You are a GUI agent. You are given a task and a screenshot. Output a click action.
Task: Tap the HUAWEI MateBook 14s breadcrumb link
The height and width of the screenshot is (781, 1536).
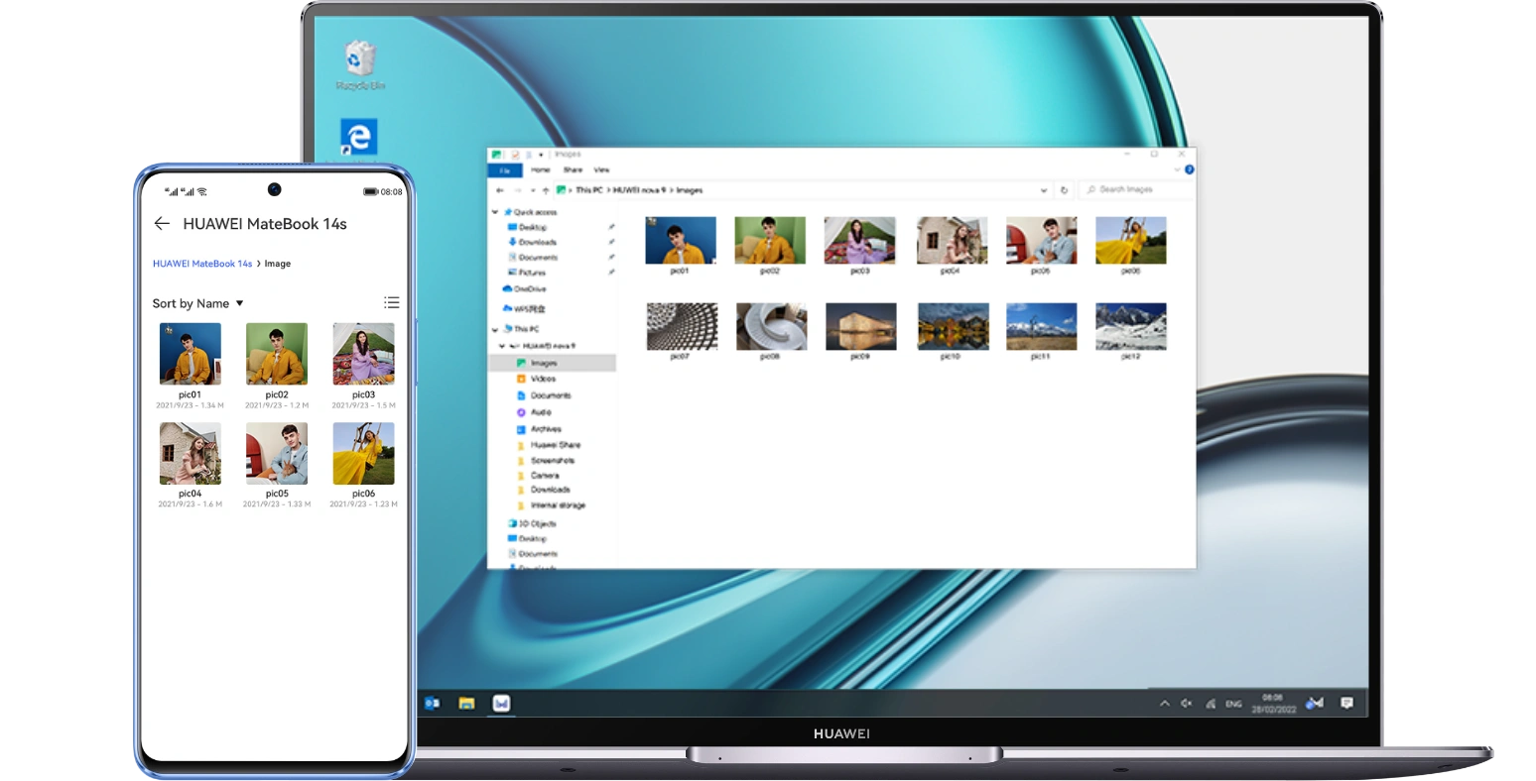202,264
